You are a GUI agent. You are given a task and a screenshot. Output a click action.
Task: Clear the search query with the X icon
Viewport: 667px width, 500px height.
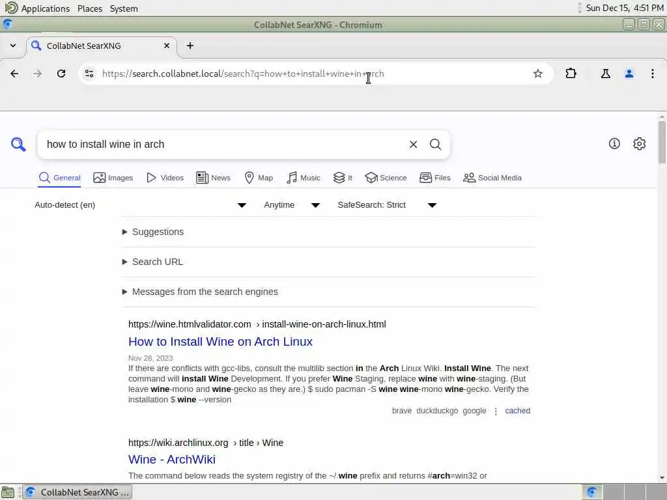[413, 145]
